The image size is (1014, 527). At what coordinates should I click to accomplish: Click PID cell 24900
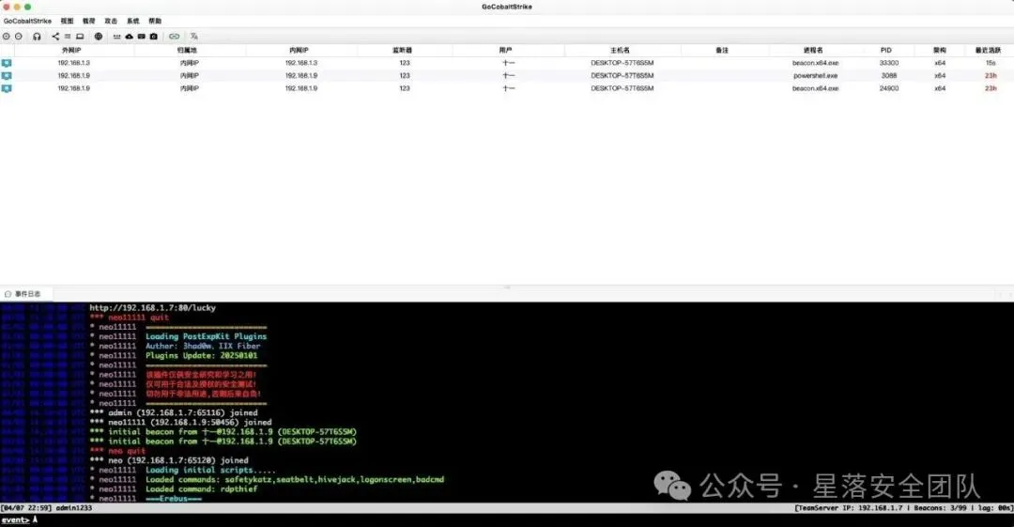[x=889, y=88]
